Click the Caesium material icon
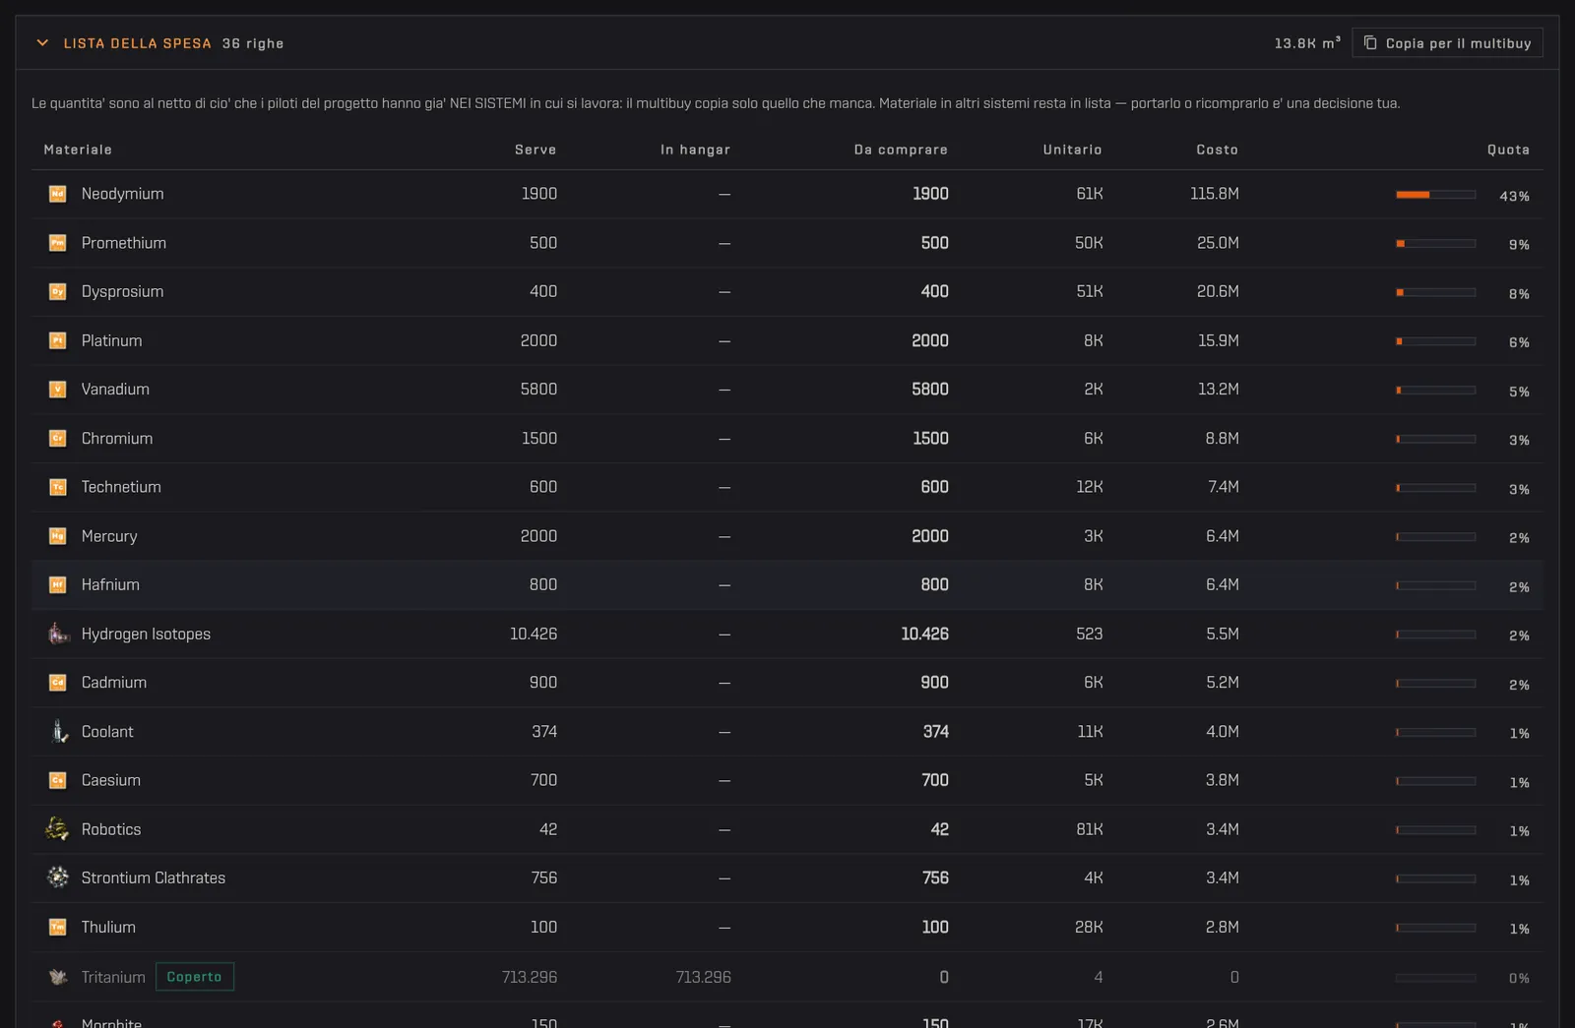1575x1028 pixels. pos(58,780)
